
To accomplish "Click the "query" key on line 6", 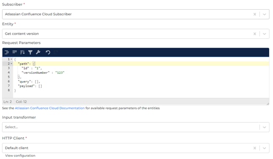I will 24,81.
